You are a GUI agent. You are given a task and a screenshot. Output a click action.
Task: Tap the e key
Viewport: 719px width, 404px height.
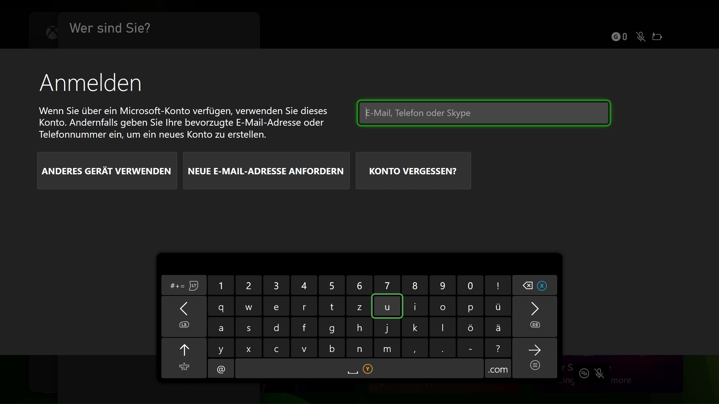(276, 306)
